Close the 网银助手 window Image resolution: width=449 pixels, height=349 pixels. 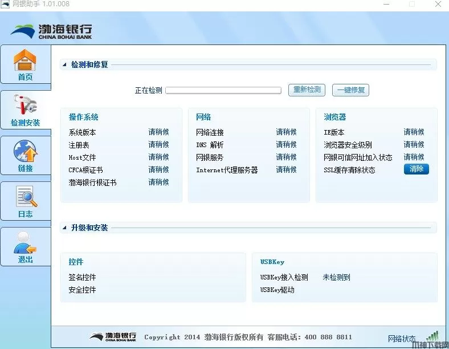point(438,4)
